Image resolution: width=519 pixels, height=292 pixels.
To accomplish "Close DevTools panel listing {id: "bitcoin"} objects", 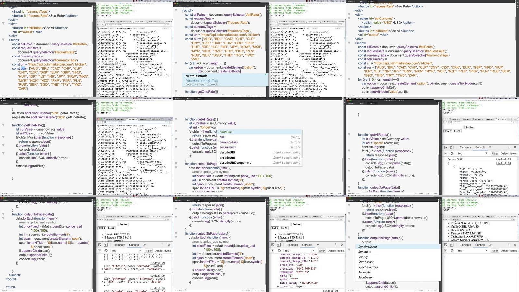I will [169, 245].
